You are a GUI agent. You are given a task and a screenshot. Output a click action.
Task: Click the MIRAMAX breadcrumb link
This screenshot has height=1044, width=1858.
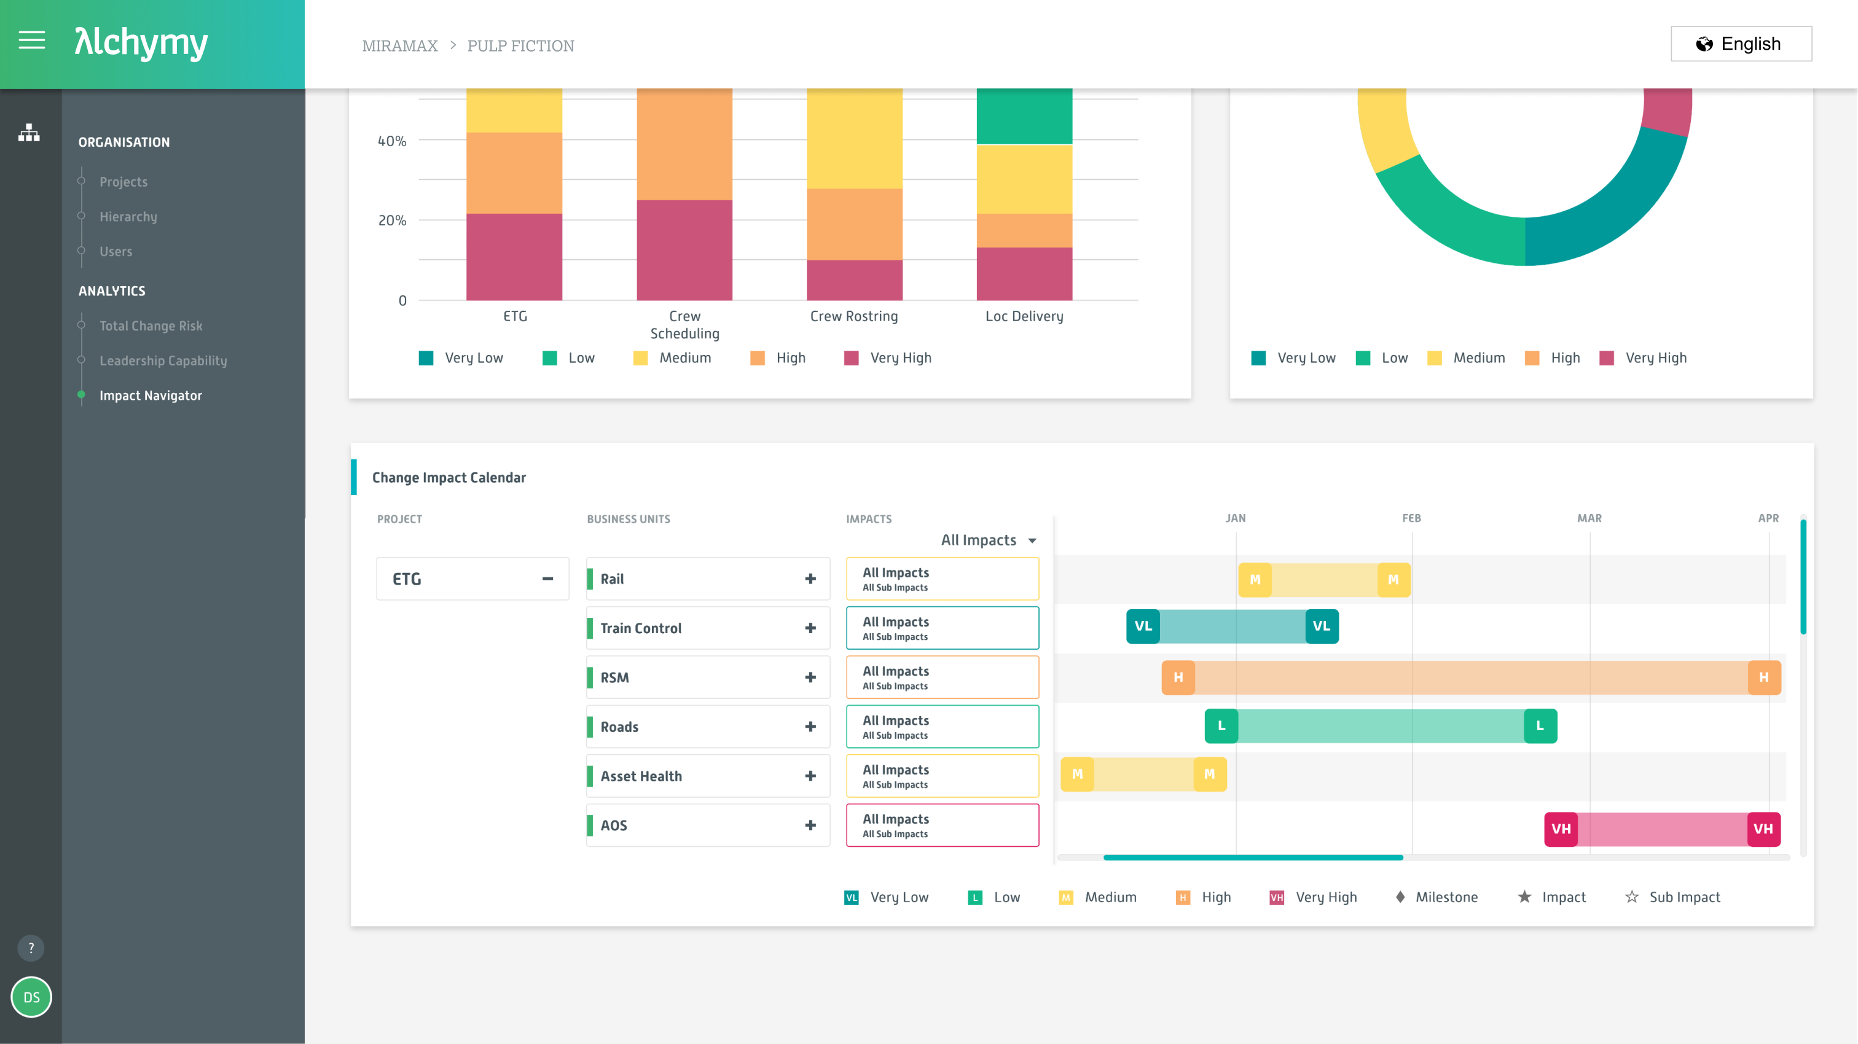[x=399, y=45]
